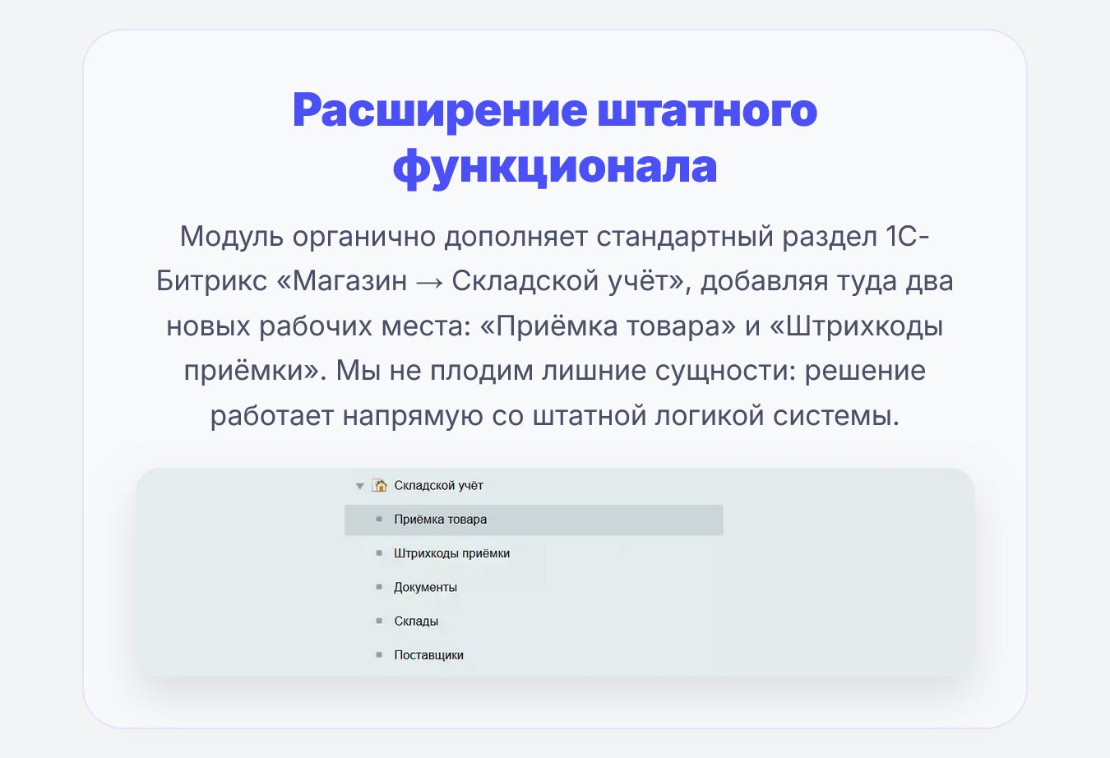
Task: Select the Поставщики item
Action: pos(428,655)
